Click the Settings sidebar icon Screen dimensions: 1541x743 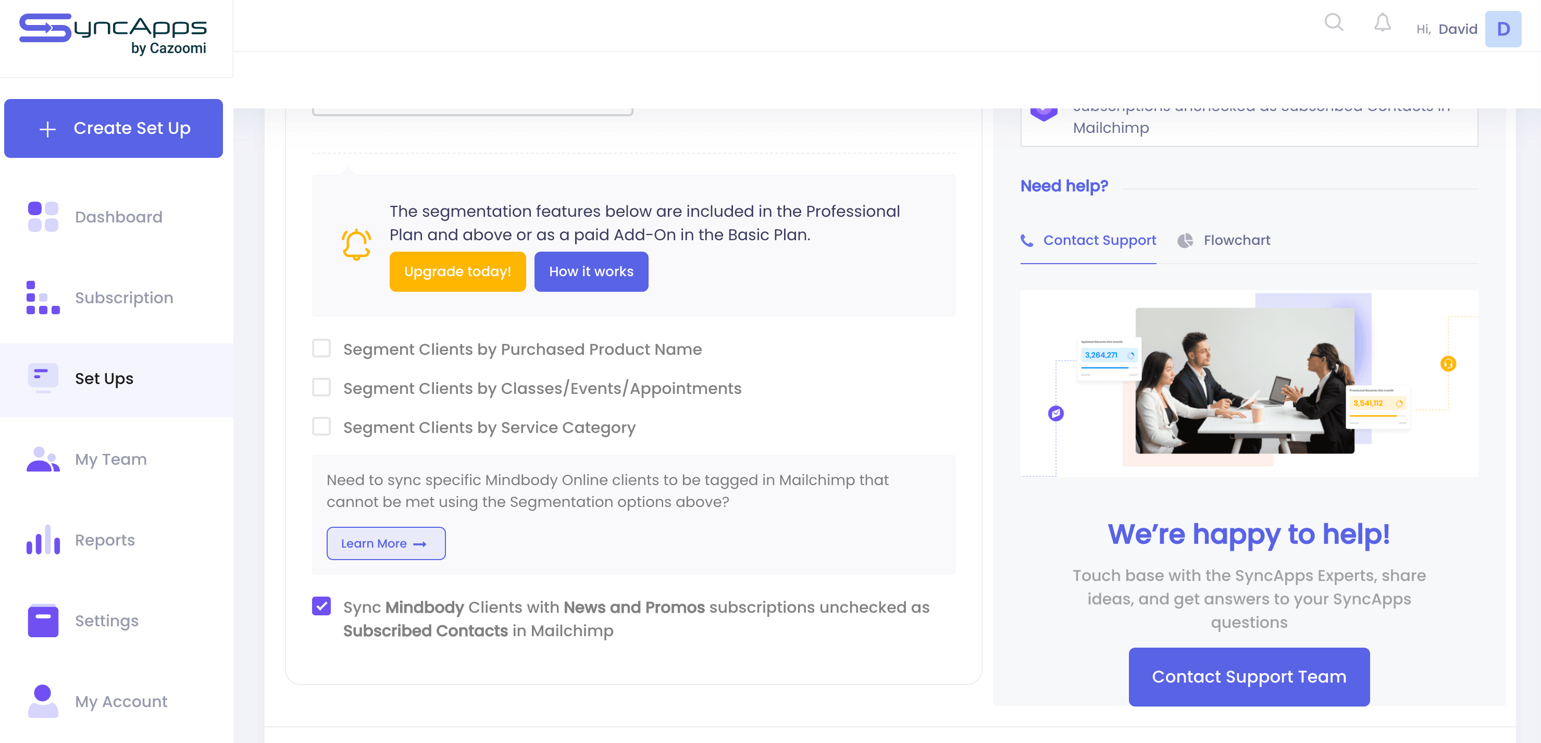pos(43,621)
